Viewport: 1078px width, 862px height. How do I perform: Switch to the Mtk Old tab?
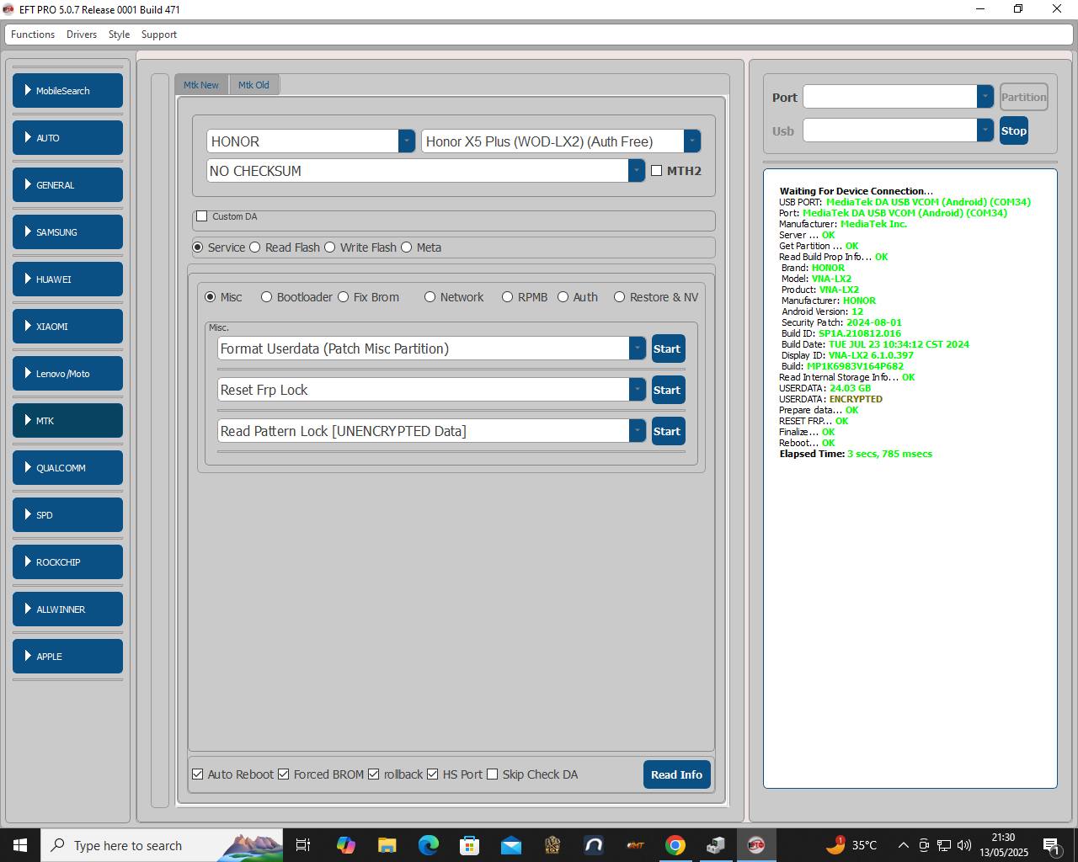(x=253, y=85)
